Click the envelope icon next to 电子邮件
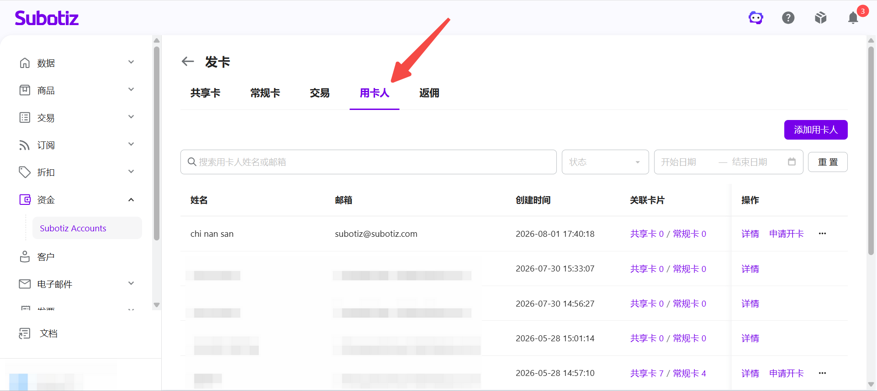877x391 pixels. (x=25, y=284)
